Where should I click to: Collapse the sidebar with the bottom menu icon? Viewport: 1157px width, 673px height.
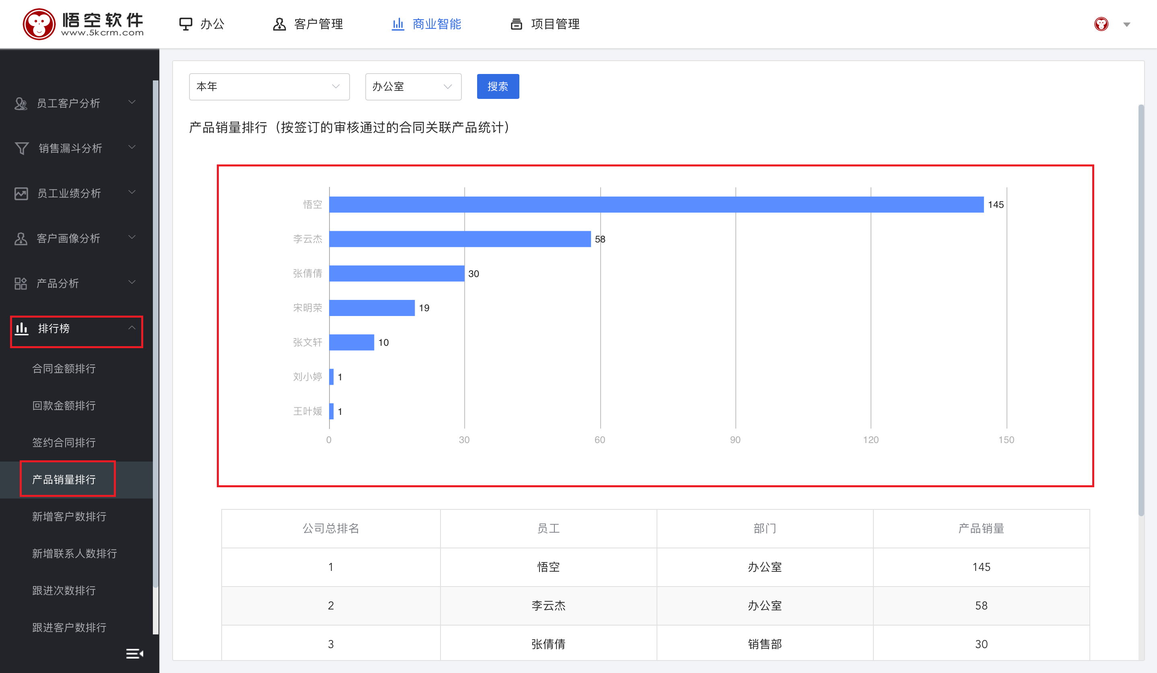coord(134,653)
